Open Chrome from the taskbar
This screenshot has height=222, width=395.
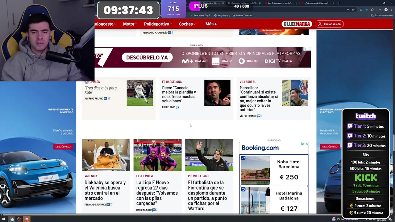12,219
